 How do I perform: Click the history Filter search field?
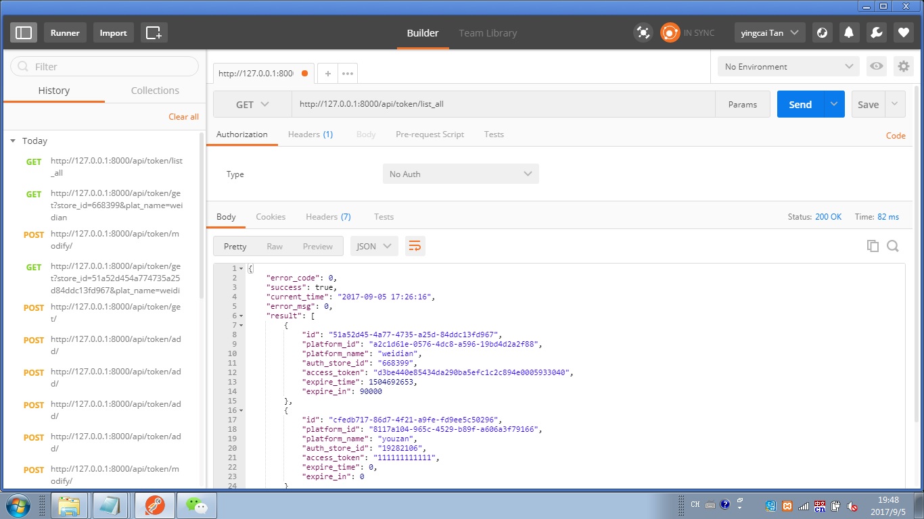[x=104, y=66]
